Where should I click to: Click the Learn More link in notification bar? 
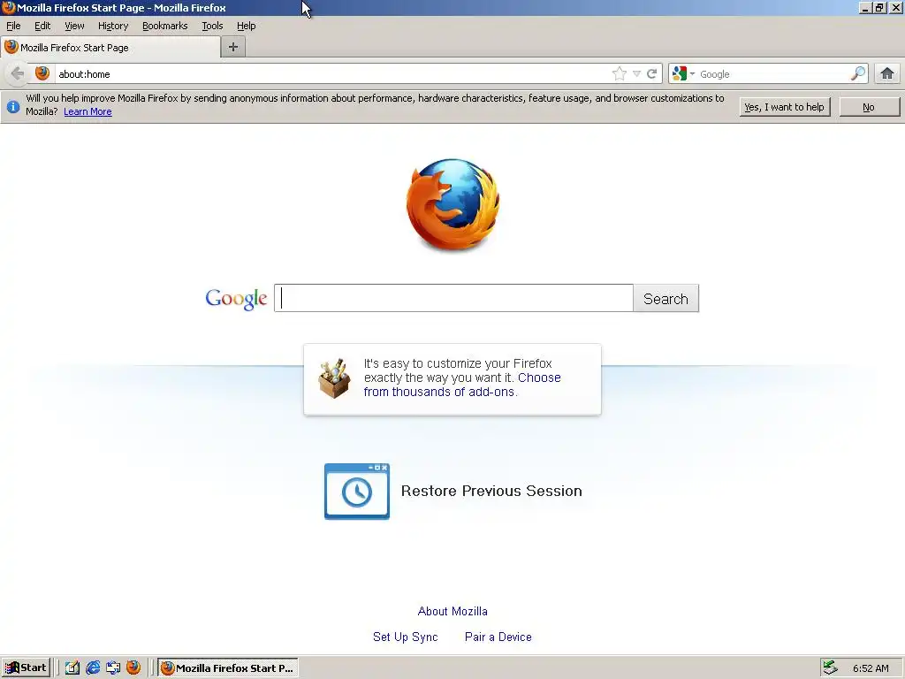point(87,111)
